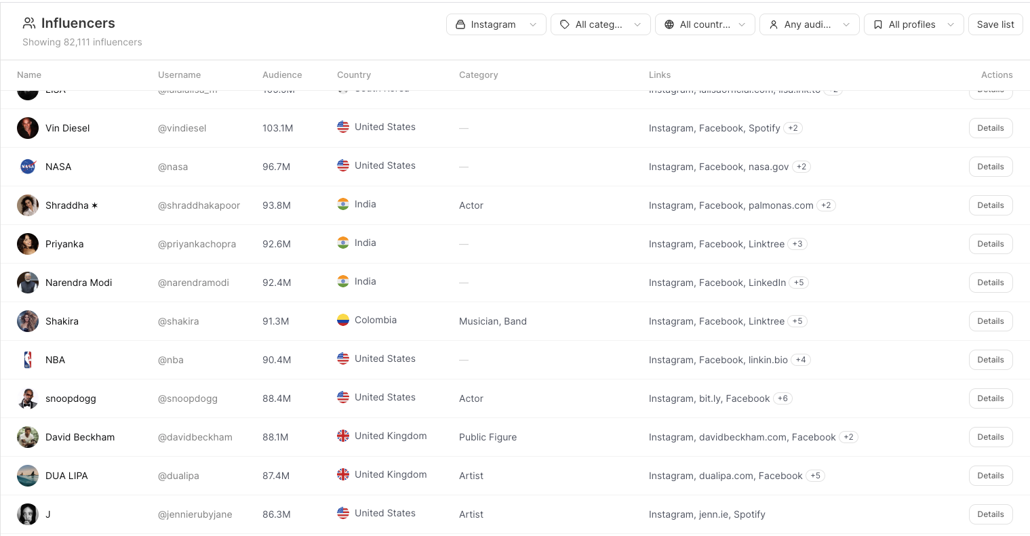Open Details for NBA
Screen dimensions: 1030x536
[991, 360]
